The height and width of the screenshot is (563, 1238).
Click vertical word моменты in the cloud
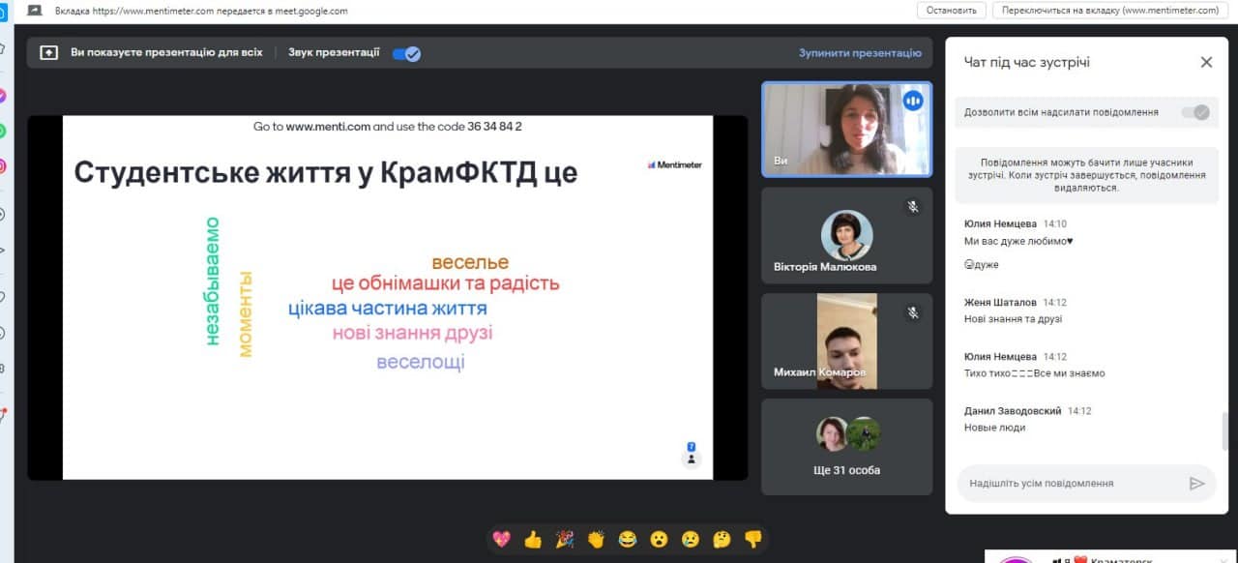click(245, 314)
